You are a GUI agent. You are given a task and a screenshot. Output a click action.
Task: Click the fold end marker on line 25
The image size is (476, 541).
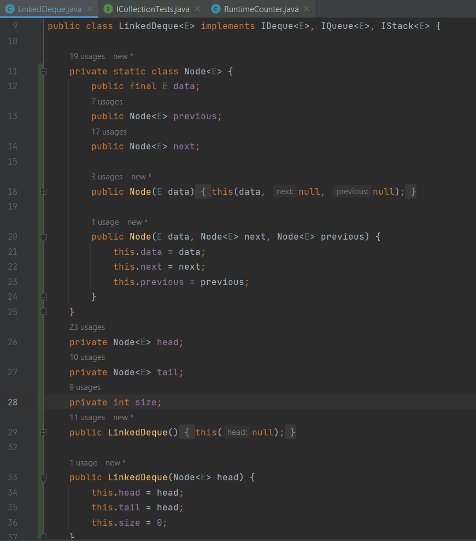44,312
